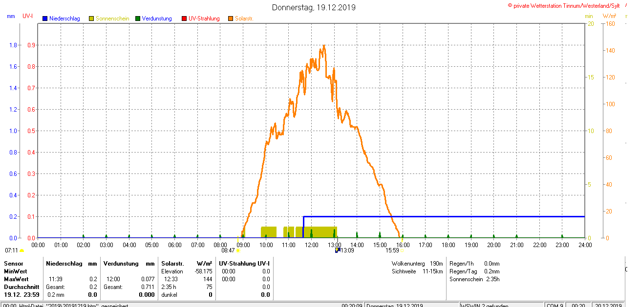Click the Wolkenunterg 190m reading

[x=417, y=264]
